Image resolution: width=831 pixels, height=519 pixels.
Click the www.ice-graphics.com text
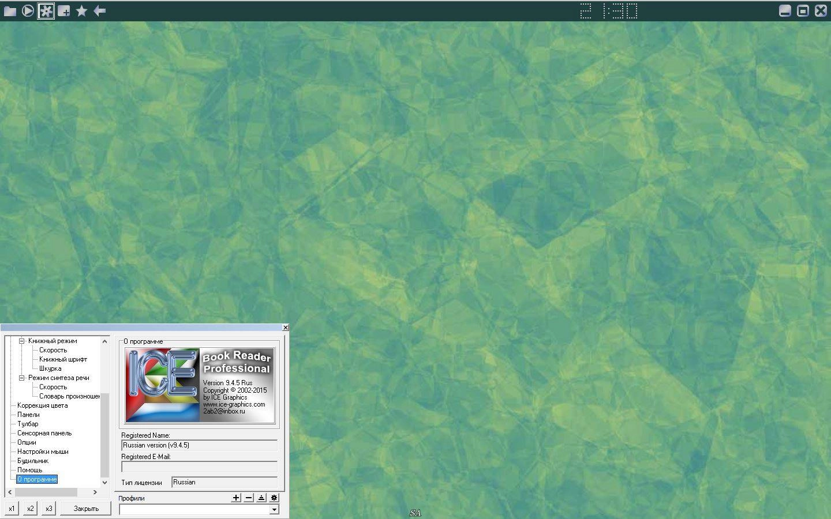point(234,404)
